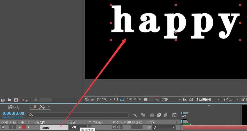The height and width of the screenshot is (131, 247).
Task: Open the 活动摄像机 camera view dropdown
Action: coord(208,99)
